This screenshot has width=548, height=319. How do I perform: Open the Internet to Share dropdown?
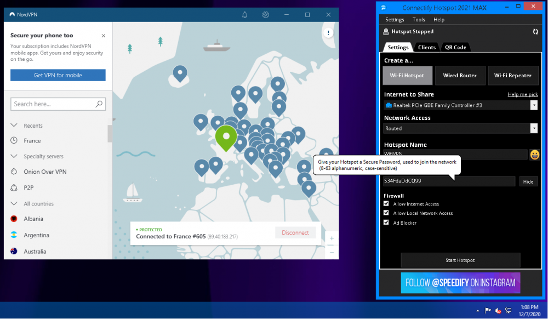tap(533, 105)
